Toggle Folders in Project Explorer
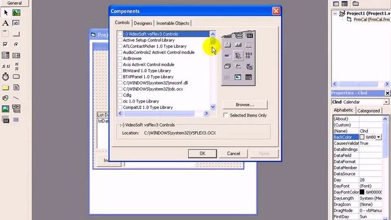This screenshot has height=220, width=391. click(356, 4)
